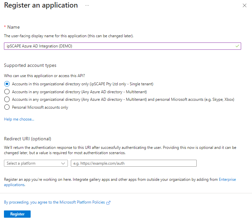252x220 pixels.
Task: Click the green validation checkmark in Name field
Action: click(237, 46)
